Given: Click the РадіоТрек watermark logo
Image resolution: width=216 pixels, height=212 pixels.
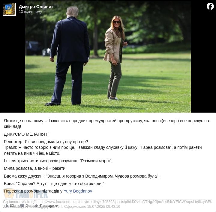Looking at the screenshot, I should (x=25, y=193).
